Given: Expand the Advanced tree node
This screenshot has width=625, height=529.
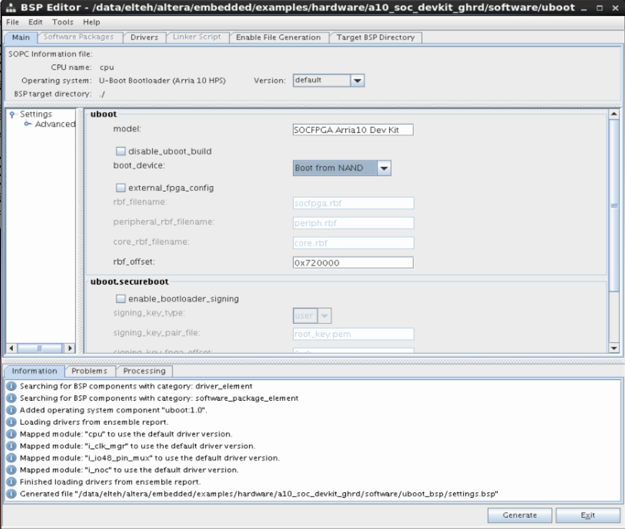Looking at the screenshot, I should tap(27, 124).
